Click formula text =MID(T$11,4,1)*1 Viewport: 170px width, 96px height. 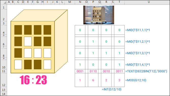click(138, 65)
